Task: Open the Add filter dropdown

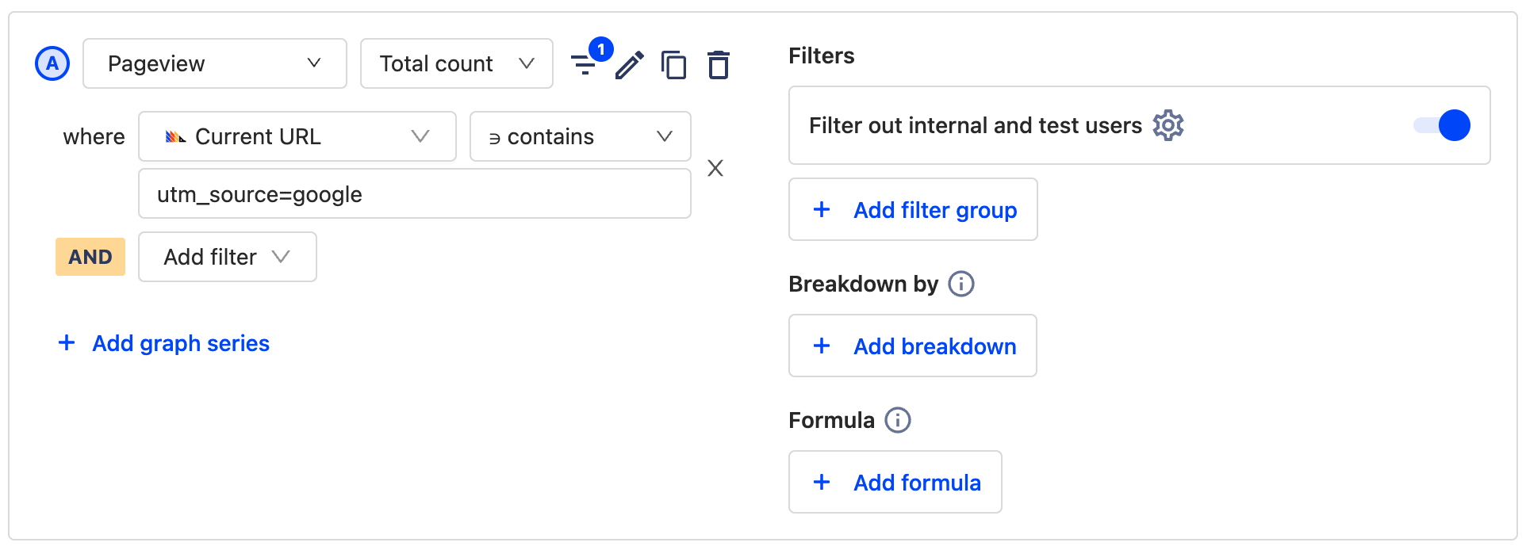Action: pyautogui.click(x=228, y=257)
